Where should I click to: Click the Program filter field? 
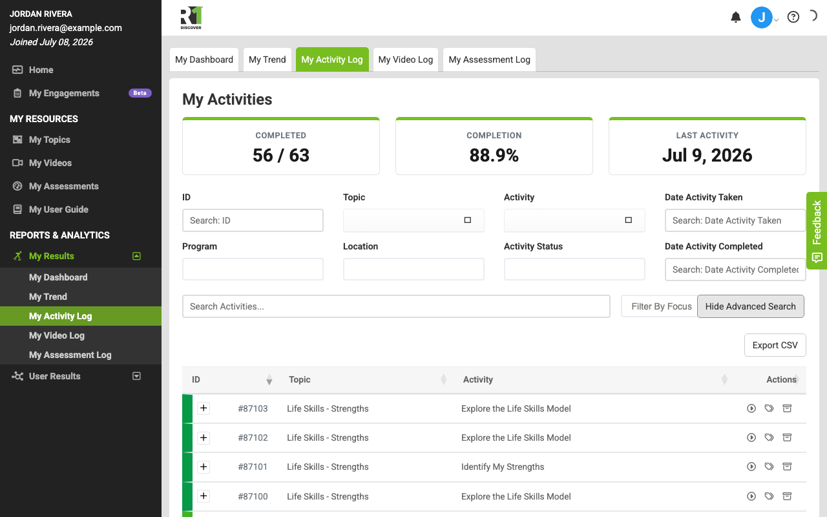coord(253,269)
